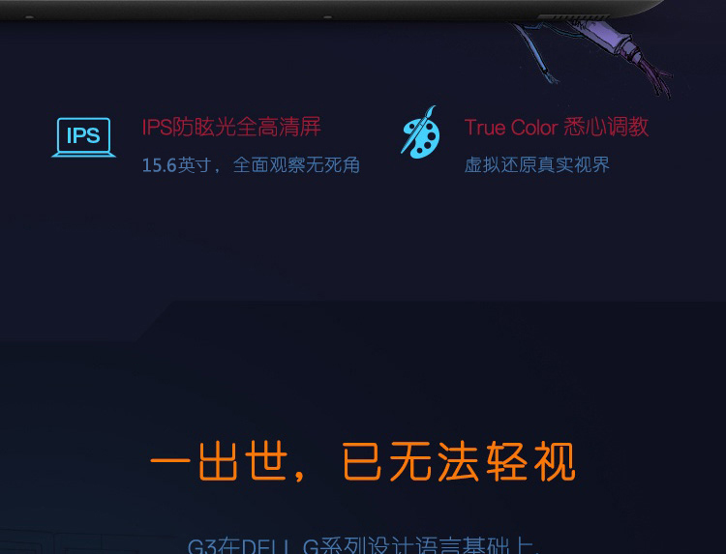Viewport: 726px width, 554px height.
Task: Click the dark laptop bottom edge at top
Action: click(x=333, y=10)
